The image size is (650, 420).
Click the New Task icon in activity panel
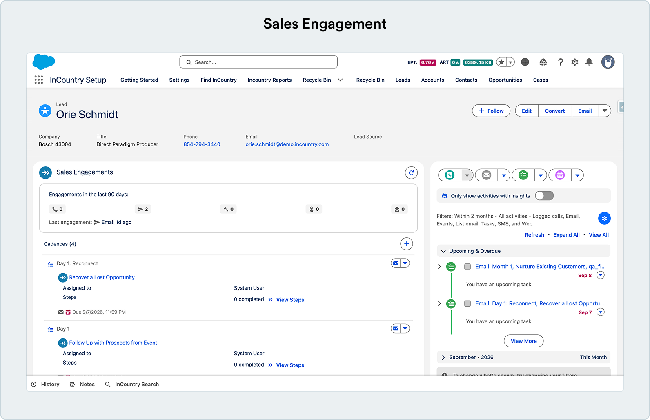[523, 175]
